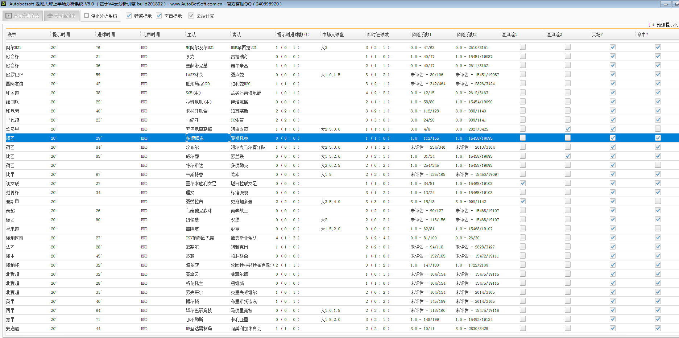This screenshot has height=338, width=679.
Task: Select the row with home team 毕尔巴鄂竞技
Action: coord(199,310)
